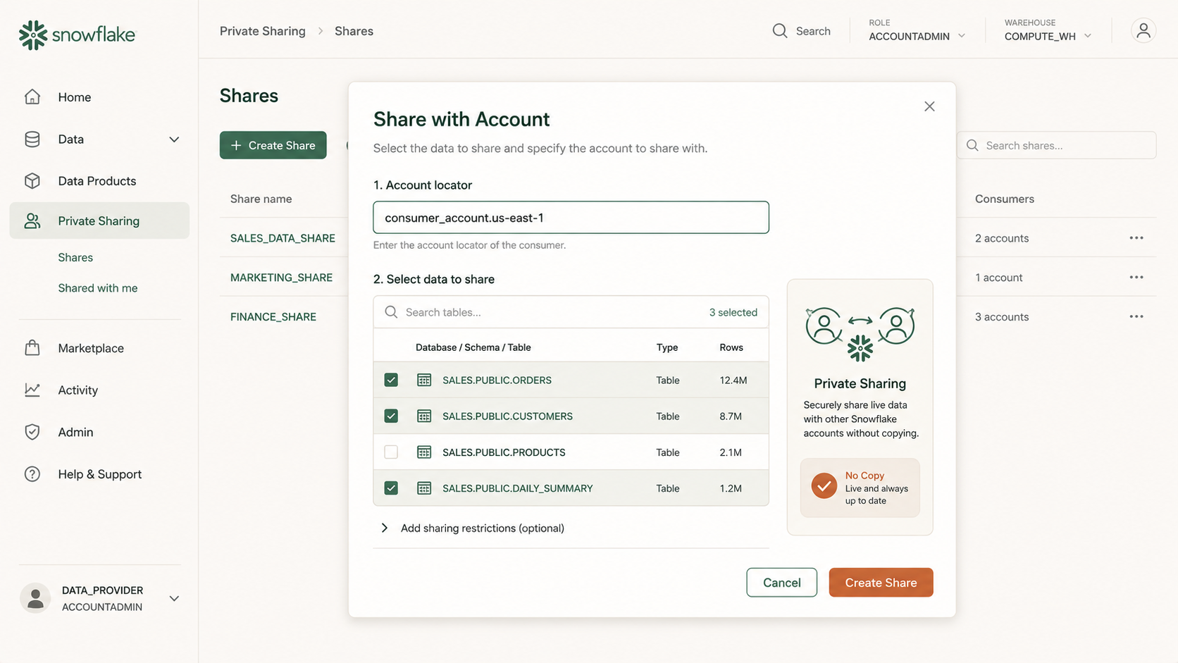Click the search icon in Search tables field
The height and width of the screenshot is (663, 1178).
tap(391, 312)
